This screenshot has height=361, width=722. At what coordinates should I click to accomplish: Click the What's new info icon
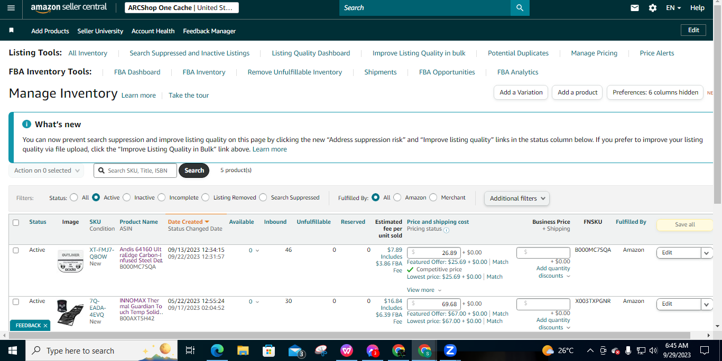26,124
